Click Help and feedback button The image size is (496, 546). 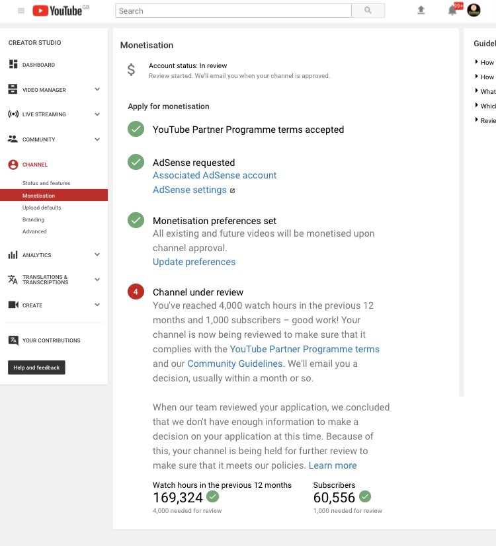click(36, 368)
